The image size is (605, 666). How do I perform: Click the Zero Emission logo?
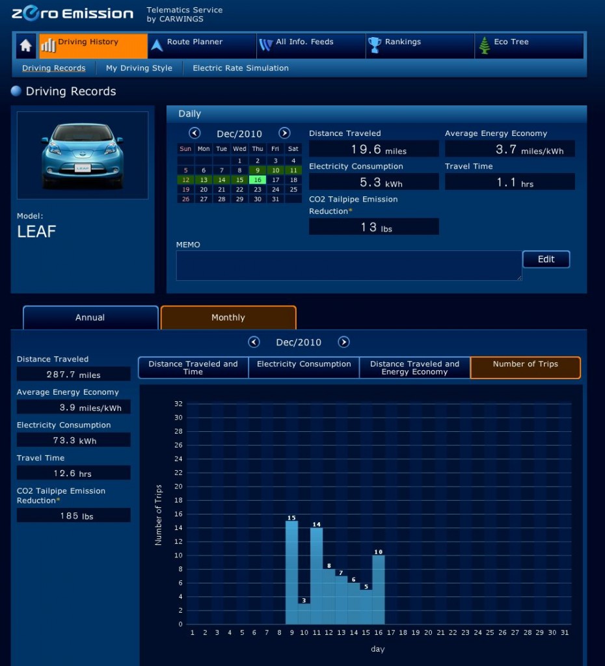click(x=72, y=13)
